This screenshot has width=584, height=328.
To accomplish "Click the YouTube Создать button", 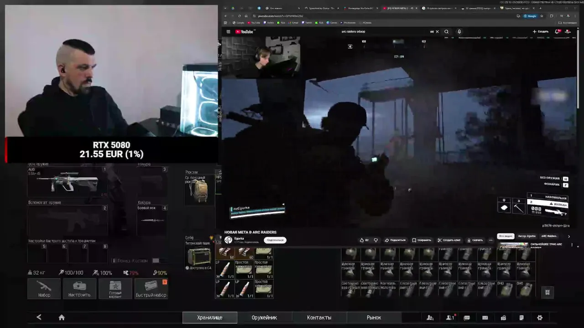I will coord(541,31).
